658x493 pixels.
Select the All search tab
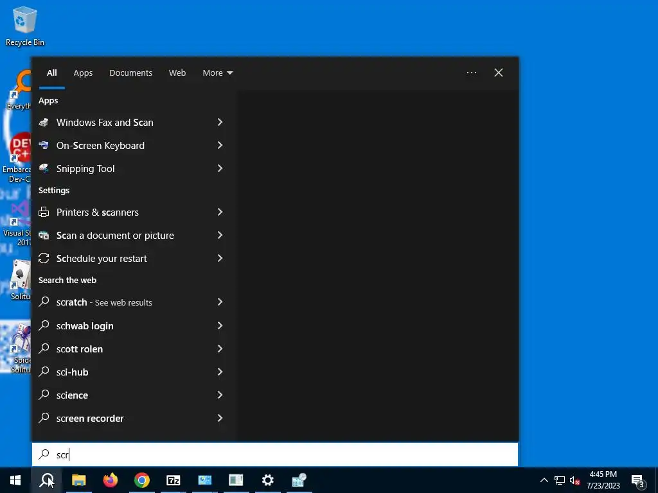coord(51,73)
